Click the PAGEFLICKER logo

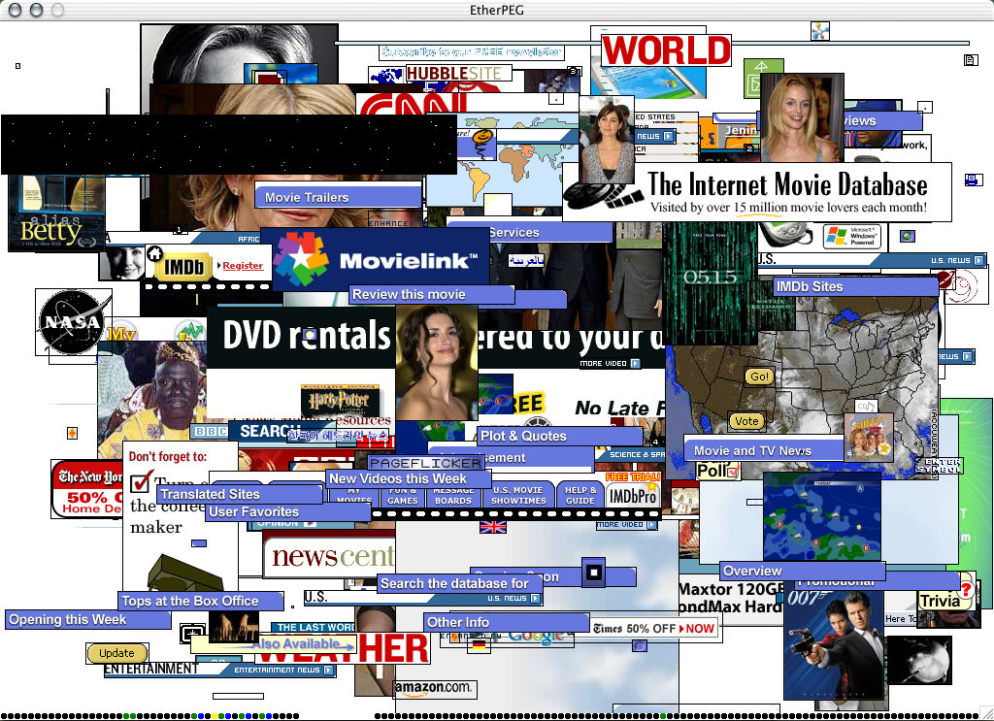[426, 463]
